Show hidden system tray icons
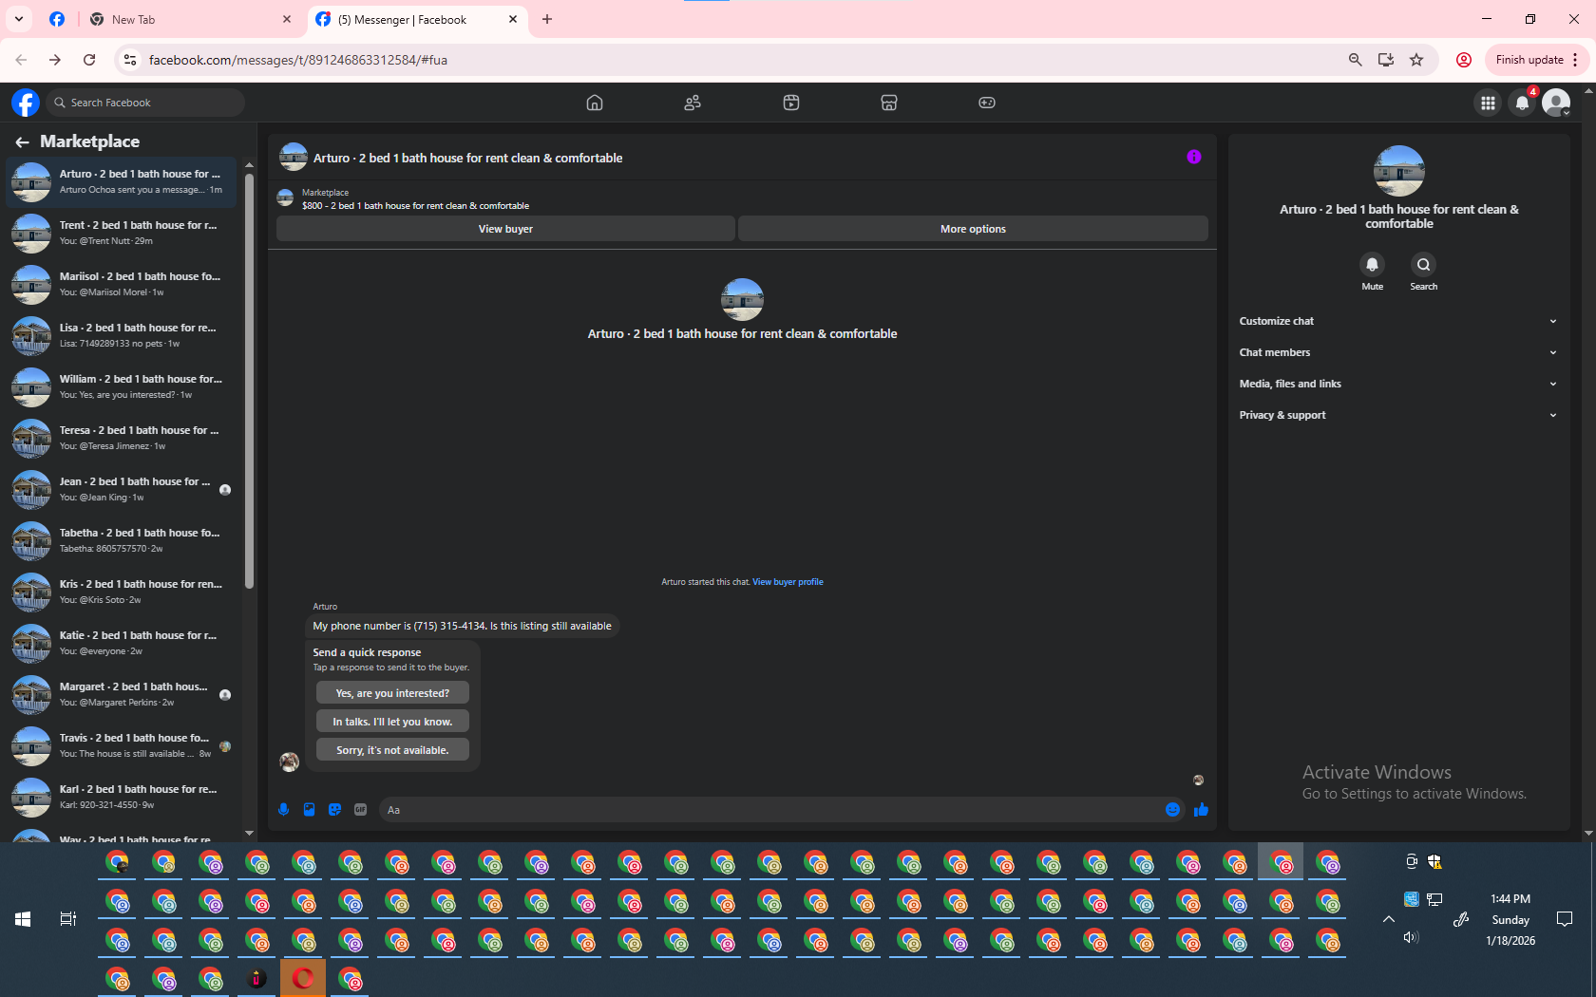This screenshot has height=997, width=1596. pos(1388,919)
